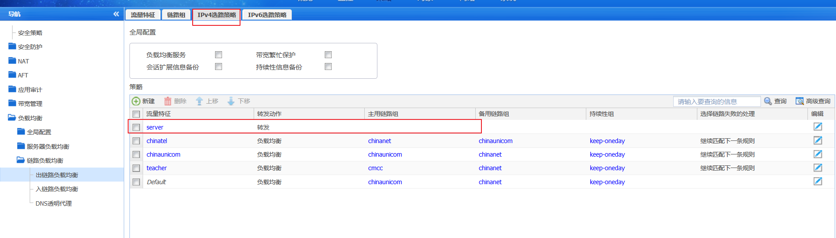This screenshot has width=836, height=238.
Task: Click the search query input field
Action: pyautogui.click(x=717, y=101)
